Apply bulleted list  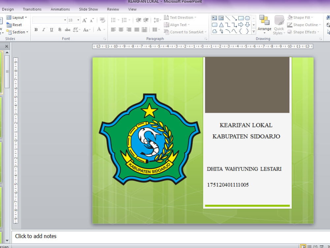click(114, 20)
